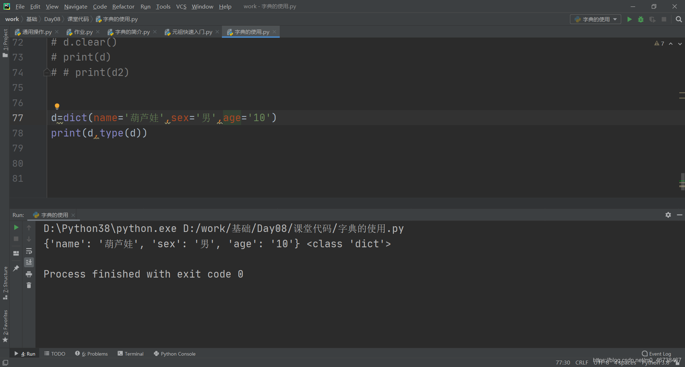Toggle tool window bars icon bottom-left
The image size is (685, 367).
5,362
